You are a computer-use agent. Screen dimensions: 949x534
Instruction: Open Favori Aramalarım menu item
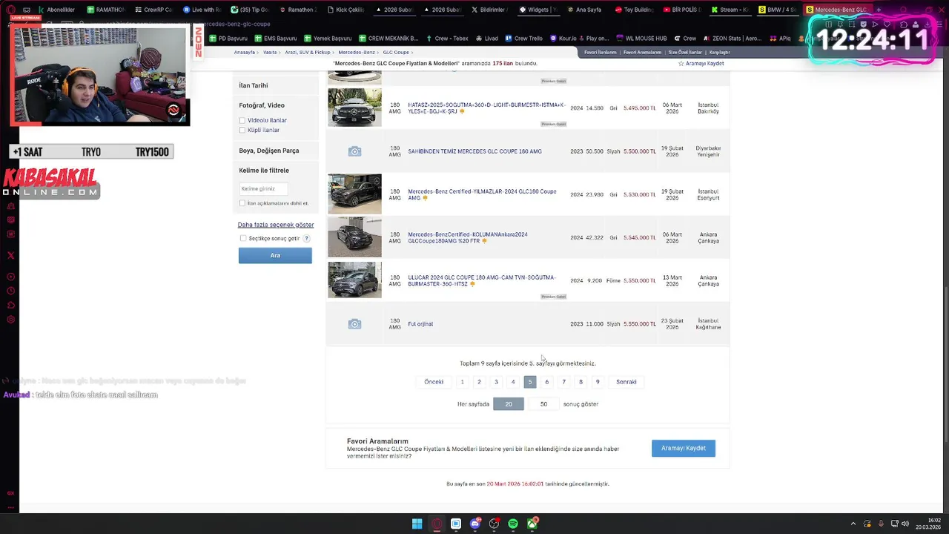pos(642,53)
